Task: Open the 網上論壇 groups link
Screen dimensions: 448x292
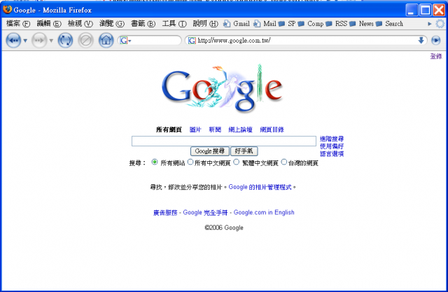Action: coord(240,130)
